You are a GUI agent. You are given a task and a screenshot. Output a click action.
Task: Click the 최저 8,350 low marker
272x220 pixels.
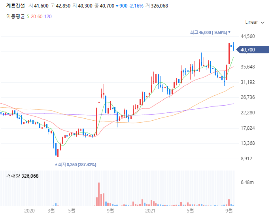[x=76, y=165]
